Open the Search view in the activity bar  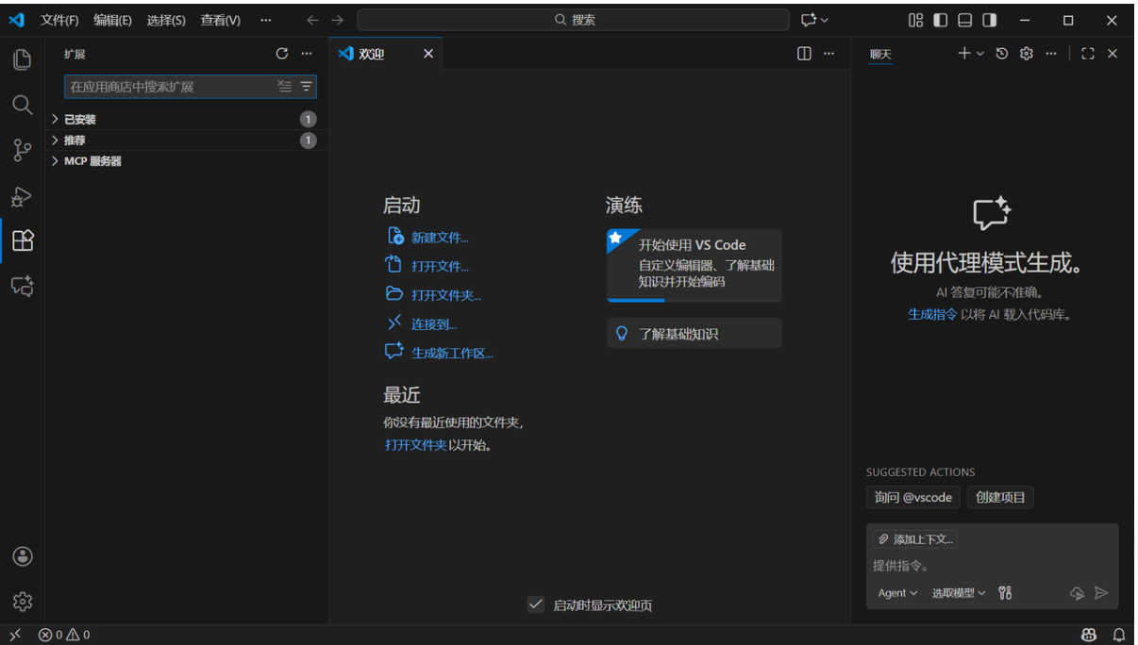[x=23, y=105]
